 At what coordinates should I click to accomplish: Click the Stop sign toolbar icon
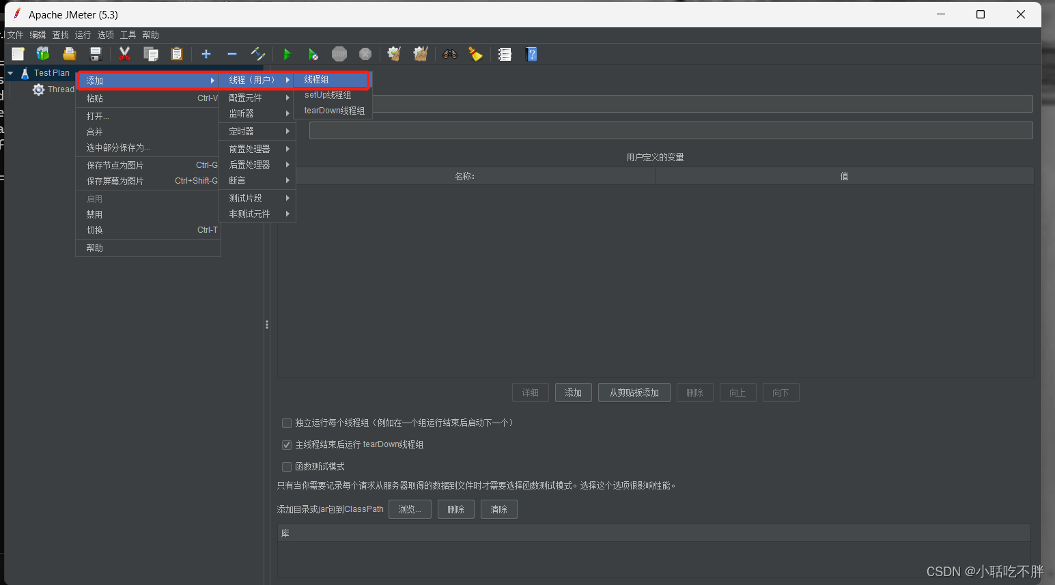[339, 54]
